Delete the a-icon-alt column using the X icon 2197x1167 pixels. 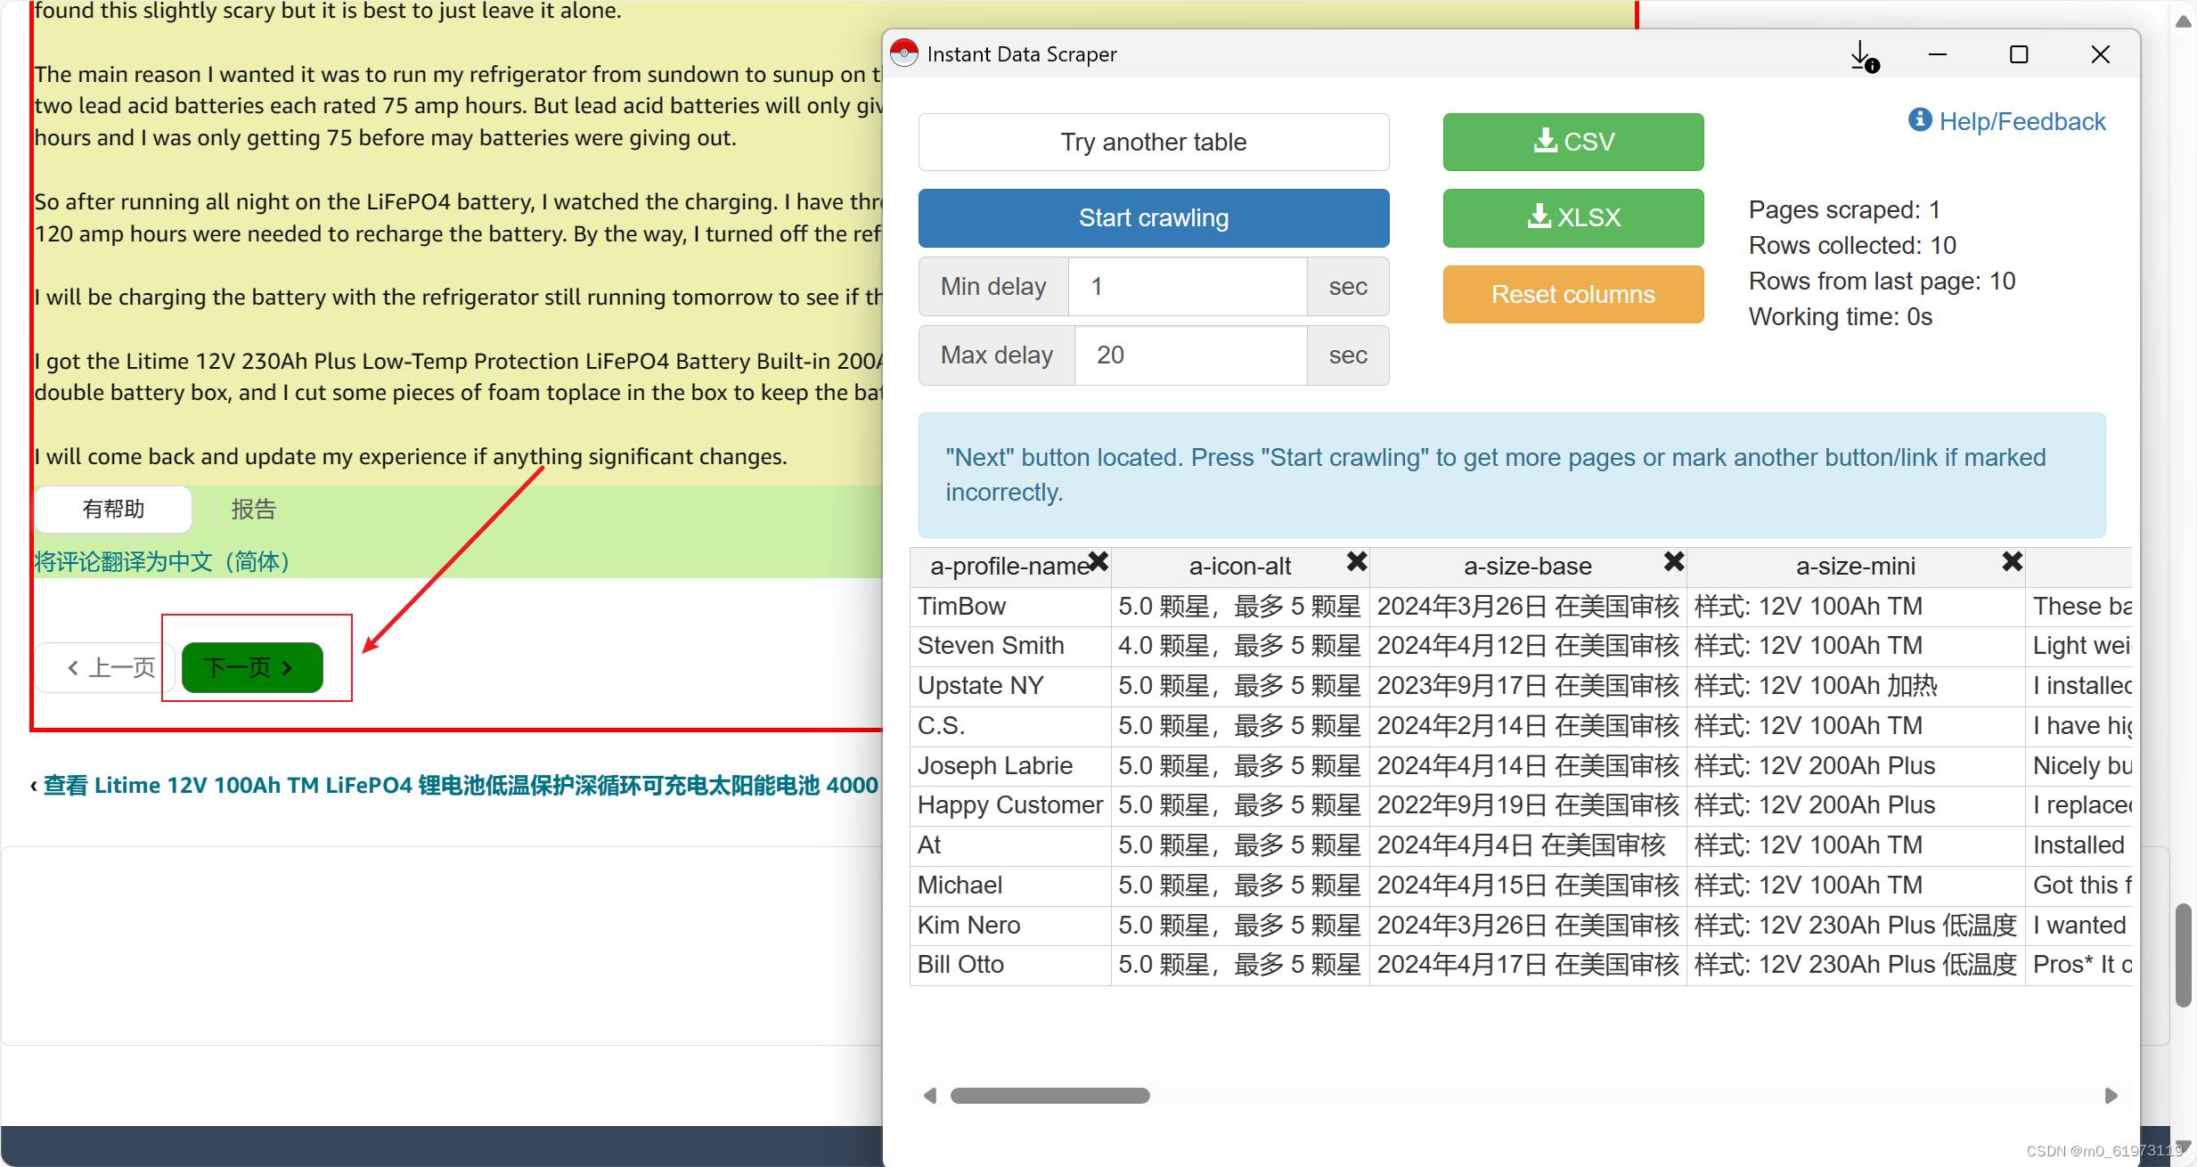1356,561
